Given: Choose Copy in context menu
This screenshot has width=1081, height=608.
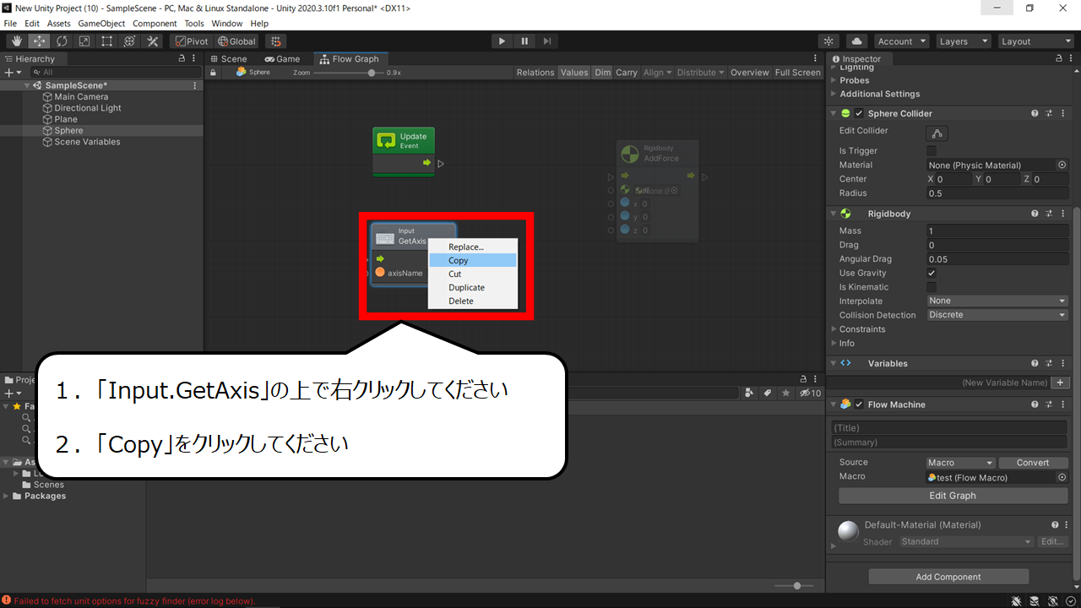Looking at the screenshot, I should click(x=472, y=260).
